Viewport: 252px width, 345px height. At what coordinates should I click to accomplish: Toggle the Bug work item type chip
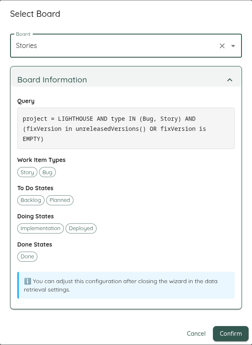47,172
